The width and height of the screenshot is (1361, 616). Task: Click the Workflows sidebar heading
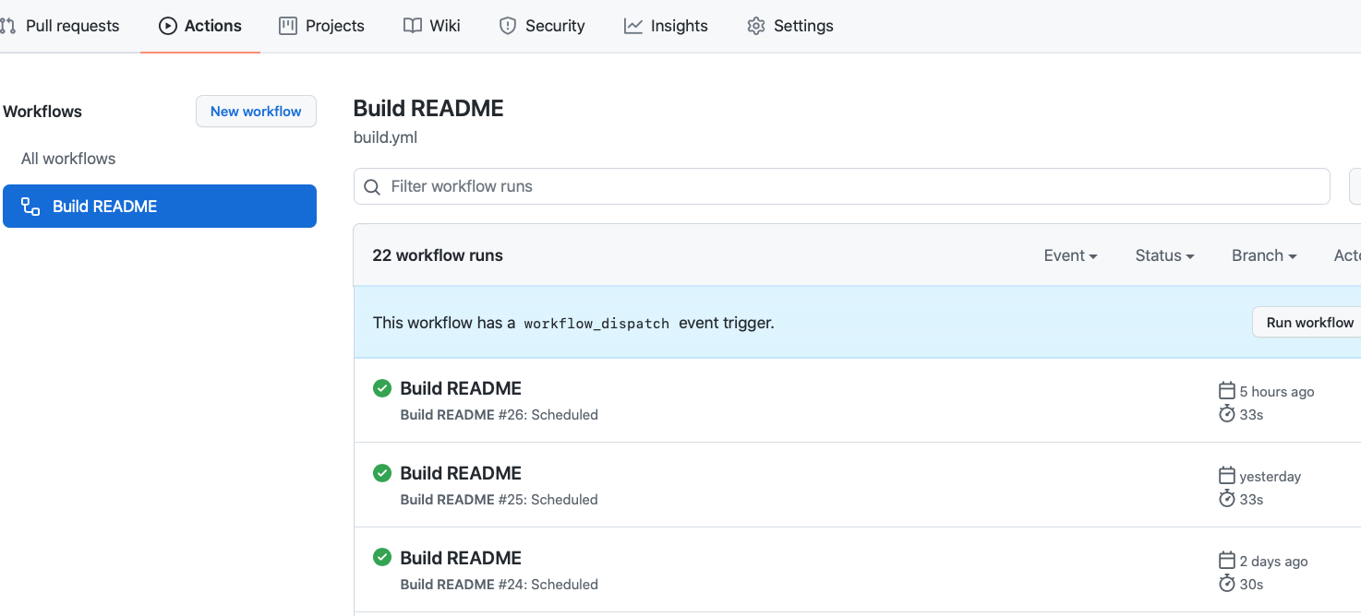coord(42,112)
